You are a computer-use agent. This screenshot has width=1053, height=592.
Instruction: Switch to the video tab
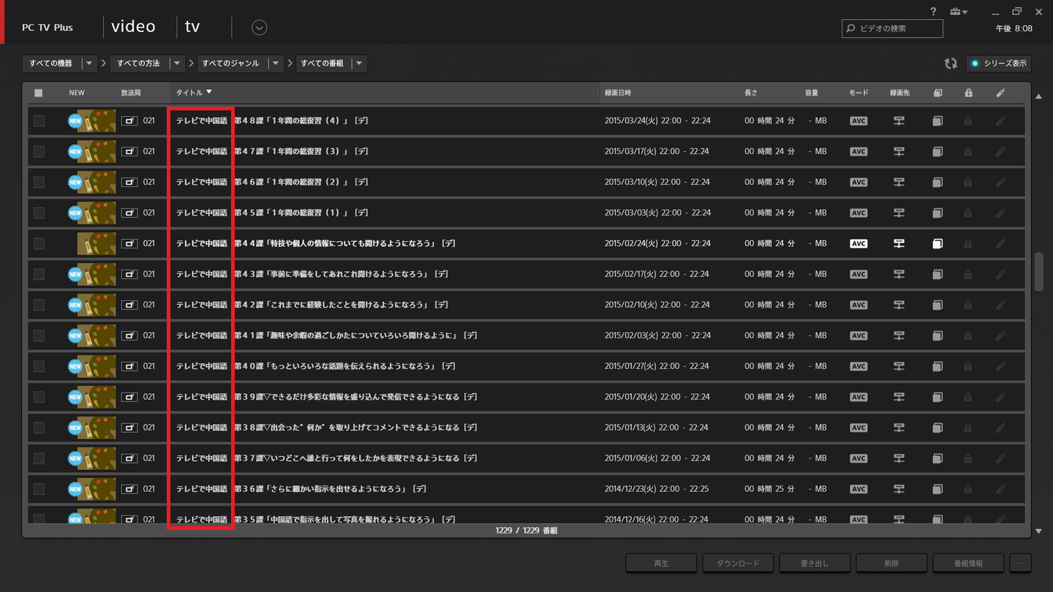point(133,26)
